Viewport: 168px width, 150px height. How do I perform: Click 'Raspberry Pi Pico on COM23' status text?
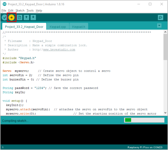145,147
